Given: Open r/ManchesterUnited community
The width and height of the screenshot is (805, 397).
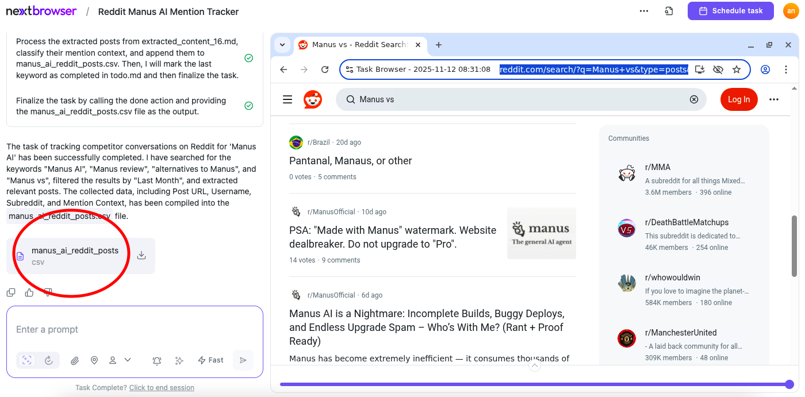Looking at the screenshot, I should pos(681,333).
